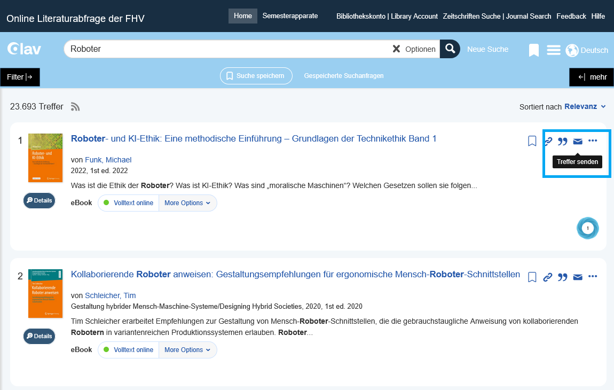Open Bibliothekskonto | Library Account
Viewport: 614px width, 390px height.
click(x=387, y=17)
